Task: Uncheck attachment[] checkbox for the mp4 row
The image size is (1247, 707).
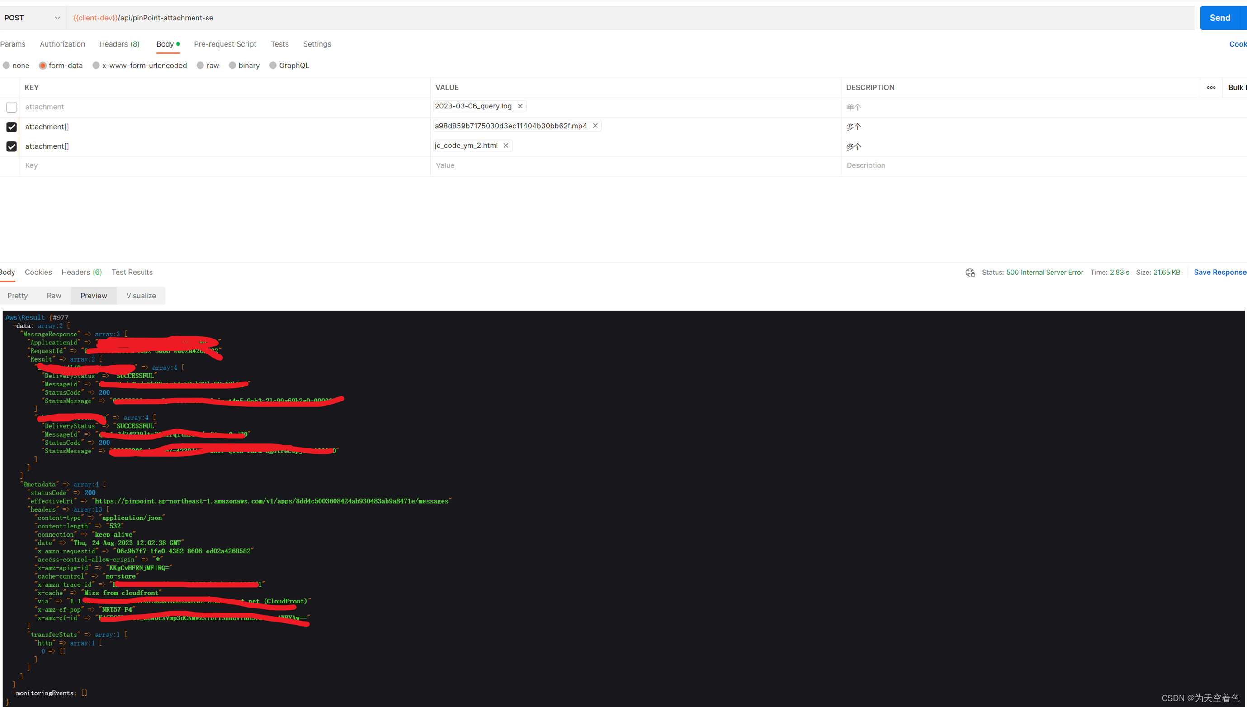Action: click(11, 127)
